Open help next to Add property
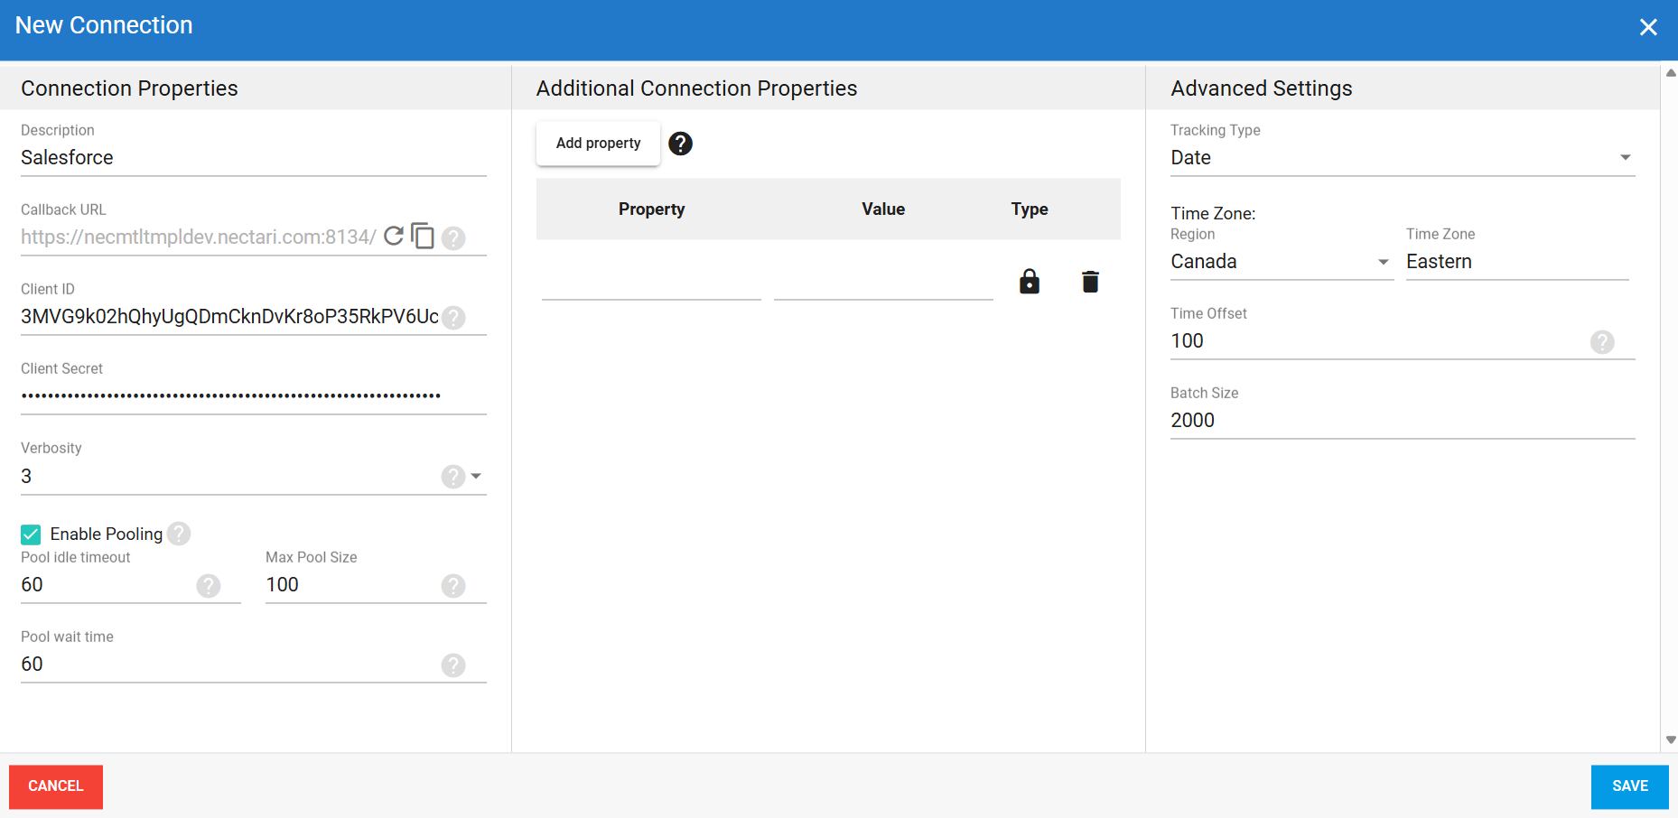 [x=680, y=144]
